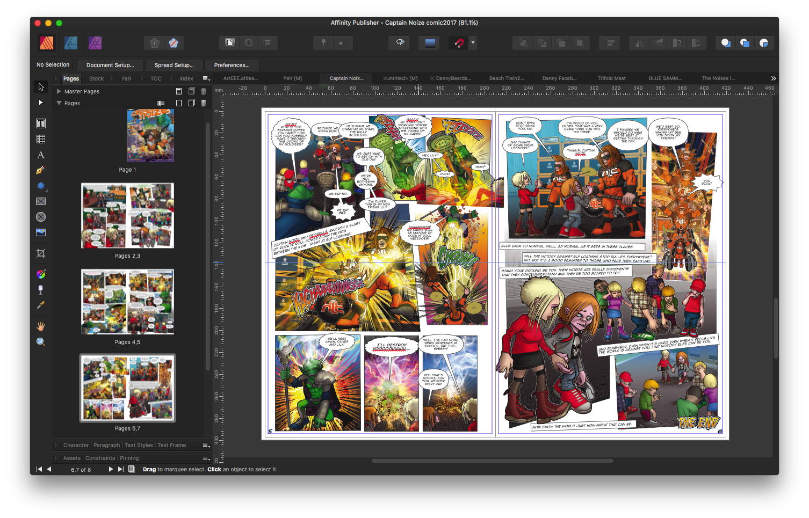Toggle the crossed box toolbar button
The width and height of the screenshot is (809, 518).
point(268,43)
